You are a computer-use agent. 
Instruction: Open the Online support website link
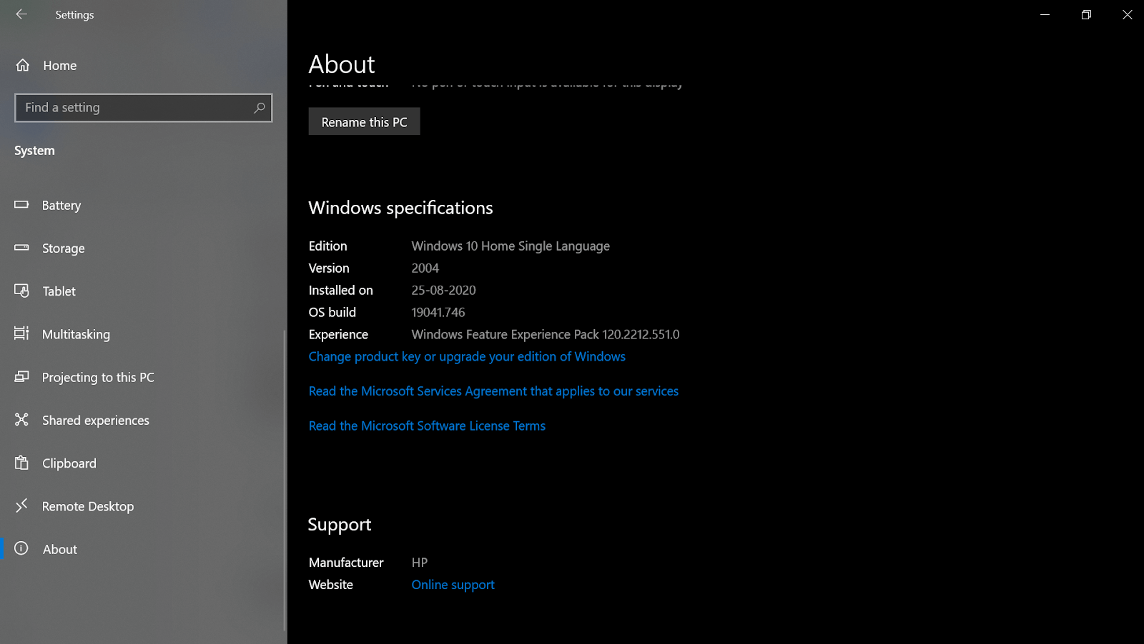pyautogui.click(x=453, y=585)
